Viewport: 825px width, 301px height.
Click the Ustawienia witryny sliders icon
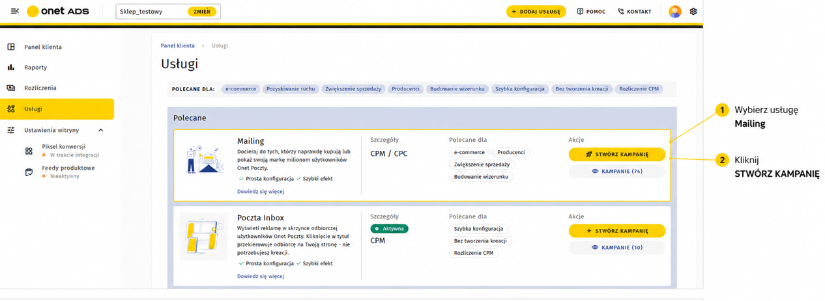[x=11, y=130]
